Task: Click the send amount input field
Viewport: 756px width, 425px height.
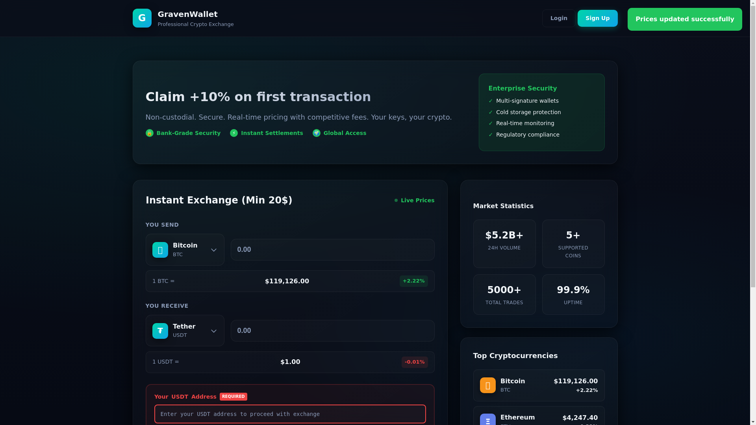Action: [333, 249]
